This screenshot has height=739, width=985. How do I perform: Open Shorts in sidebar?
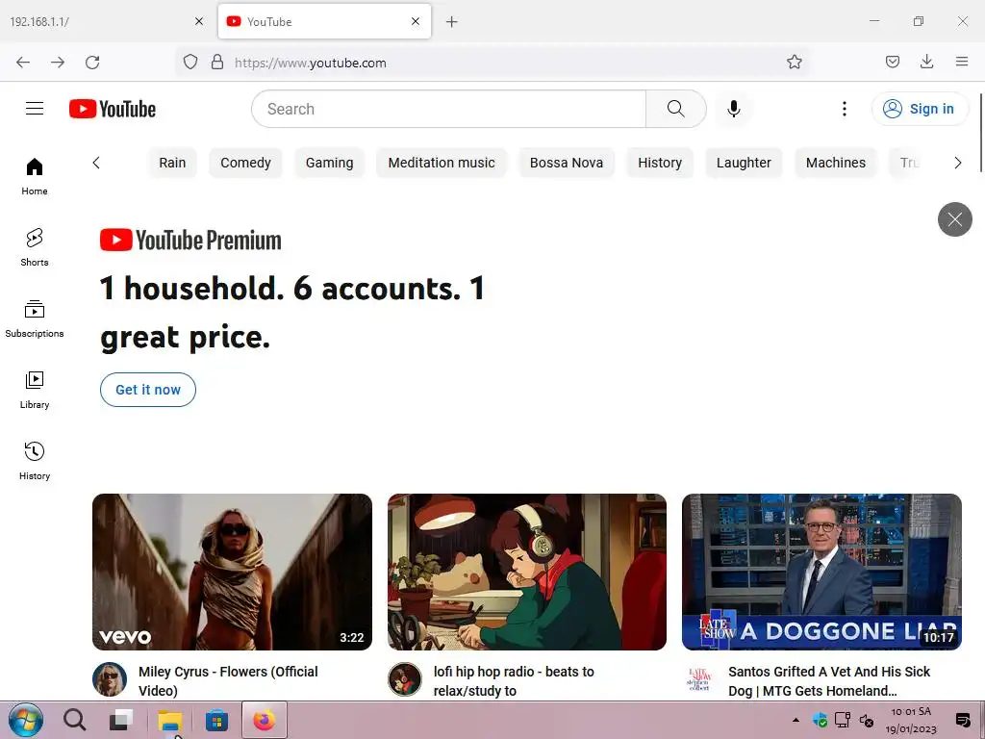[35, 247]
